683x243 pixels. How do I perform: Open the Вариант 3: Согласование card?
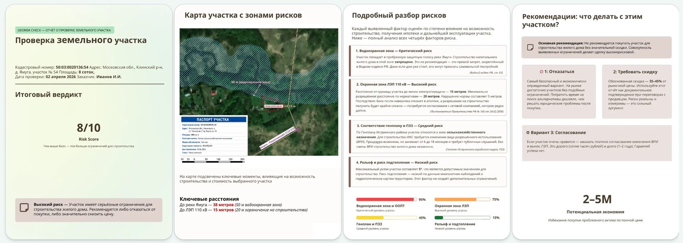tap(597, 143)
